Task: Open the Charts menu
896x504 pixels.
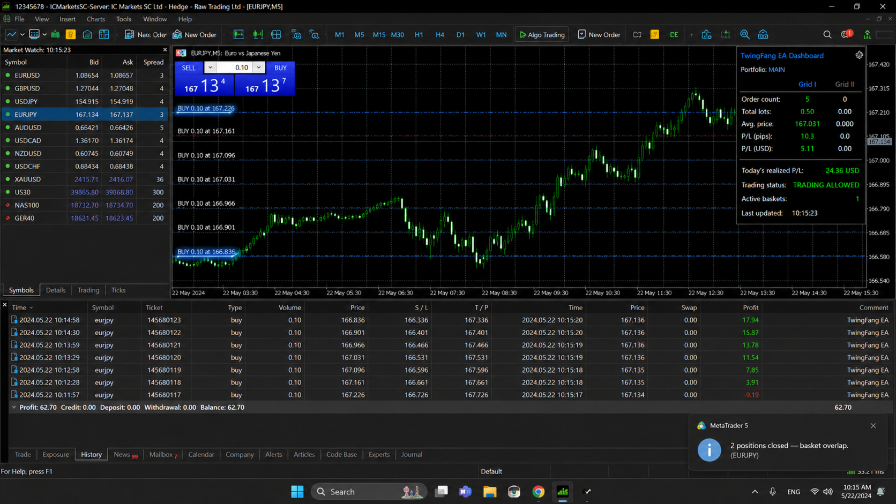Action: [96, 19]
